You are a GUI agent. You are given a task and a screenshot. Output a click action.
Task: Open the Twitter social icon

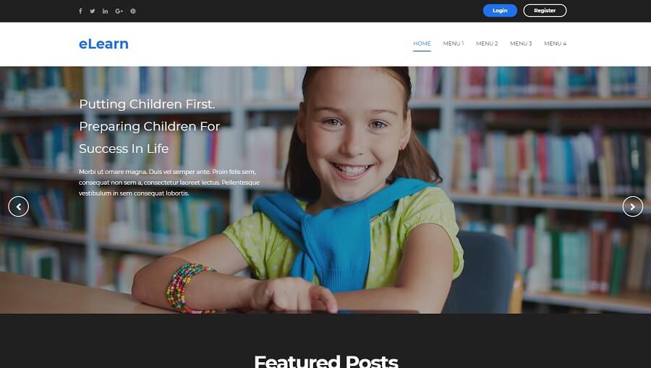[92, 11]
